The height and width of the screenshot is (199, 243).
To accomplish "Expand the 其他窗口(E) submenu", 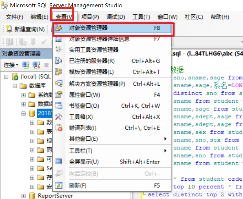I will pos(112,139).
